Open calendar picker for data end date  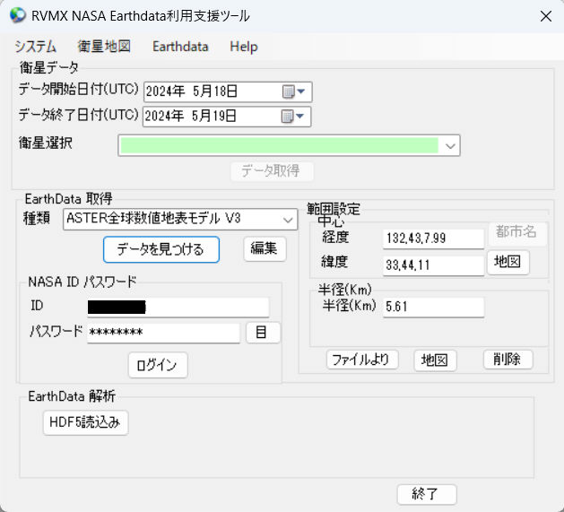(x=293, y=116)
